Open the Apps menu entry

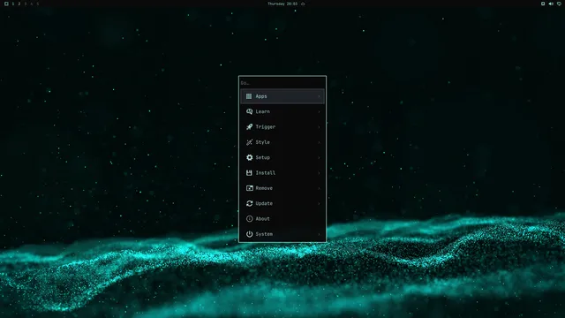click(x=282, y=96)
